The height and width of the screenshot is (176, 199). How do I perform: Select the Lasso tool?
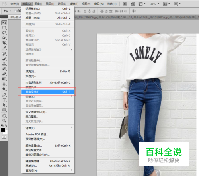(4, 33)
